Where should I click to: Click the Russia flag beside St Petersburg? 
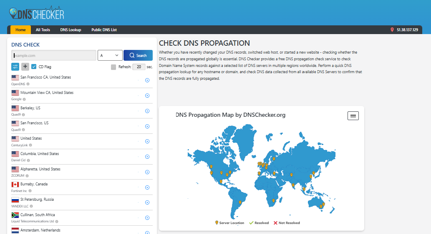[15, 200]
